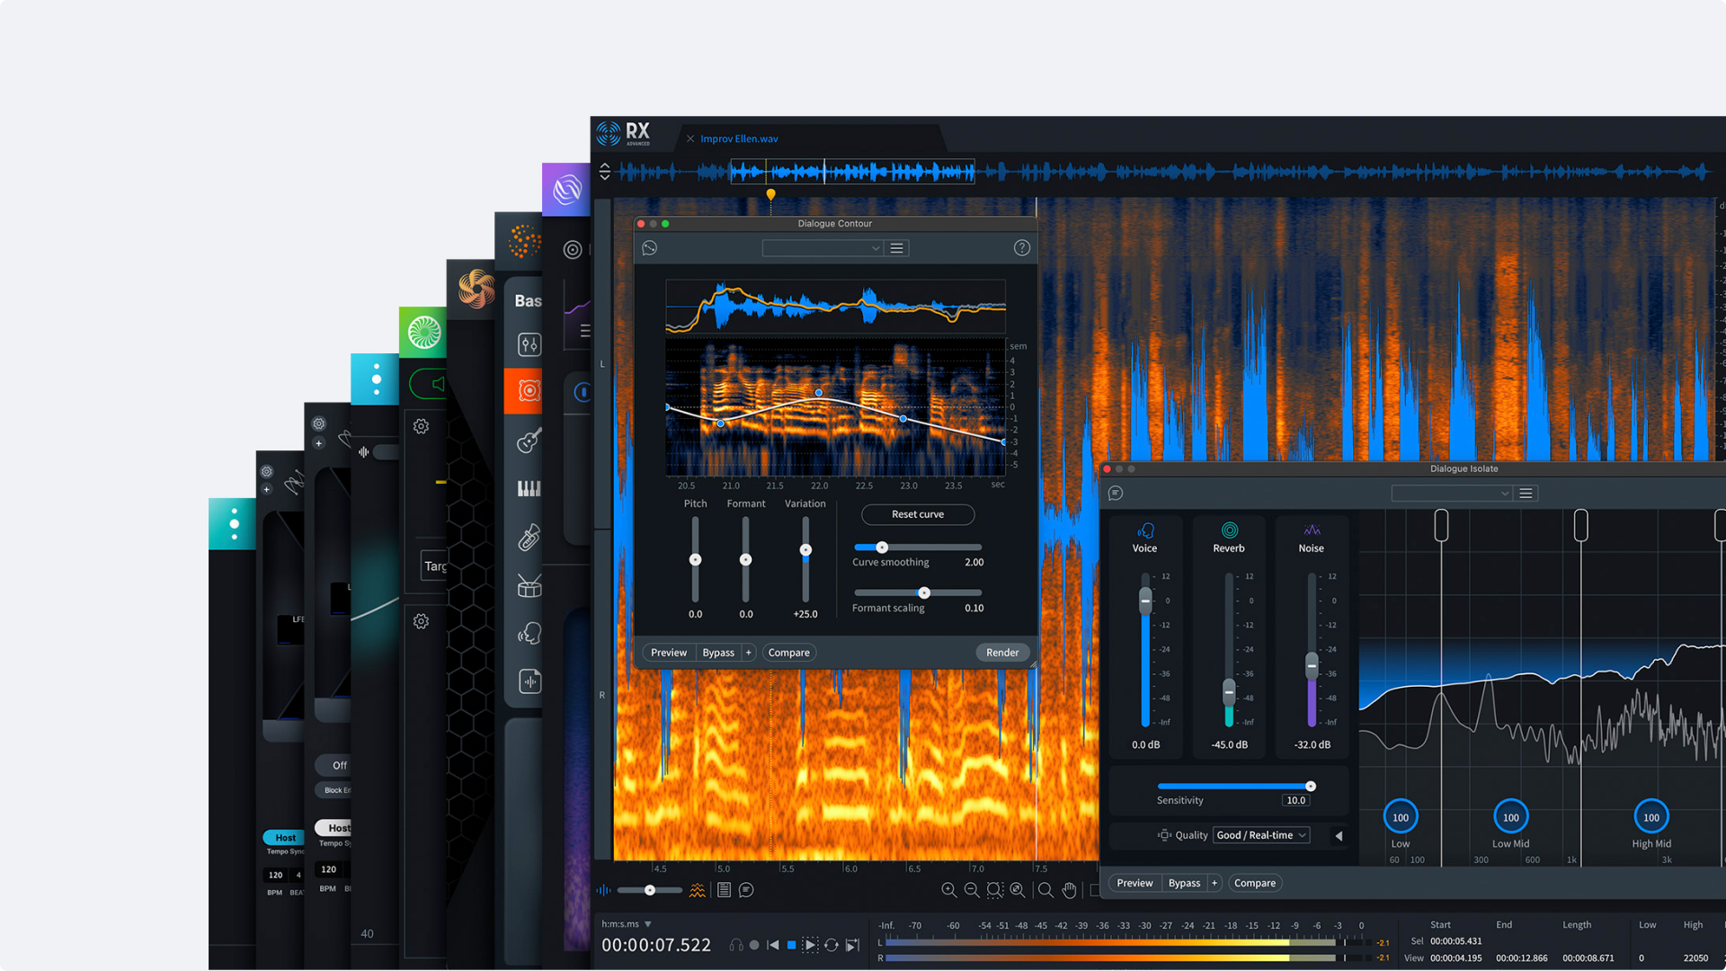Click the piano keys sidebar icon

click(529, 488)
